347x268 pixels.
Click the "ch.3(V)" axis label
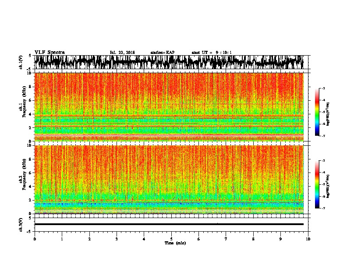point(21,225)
